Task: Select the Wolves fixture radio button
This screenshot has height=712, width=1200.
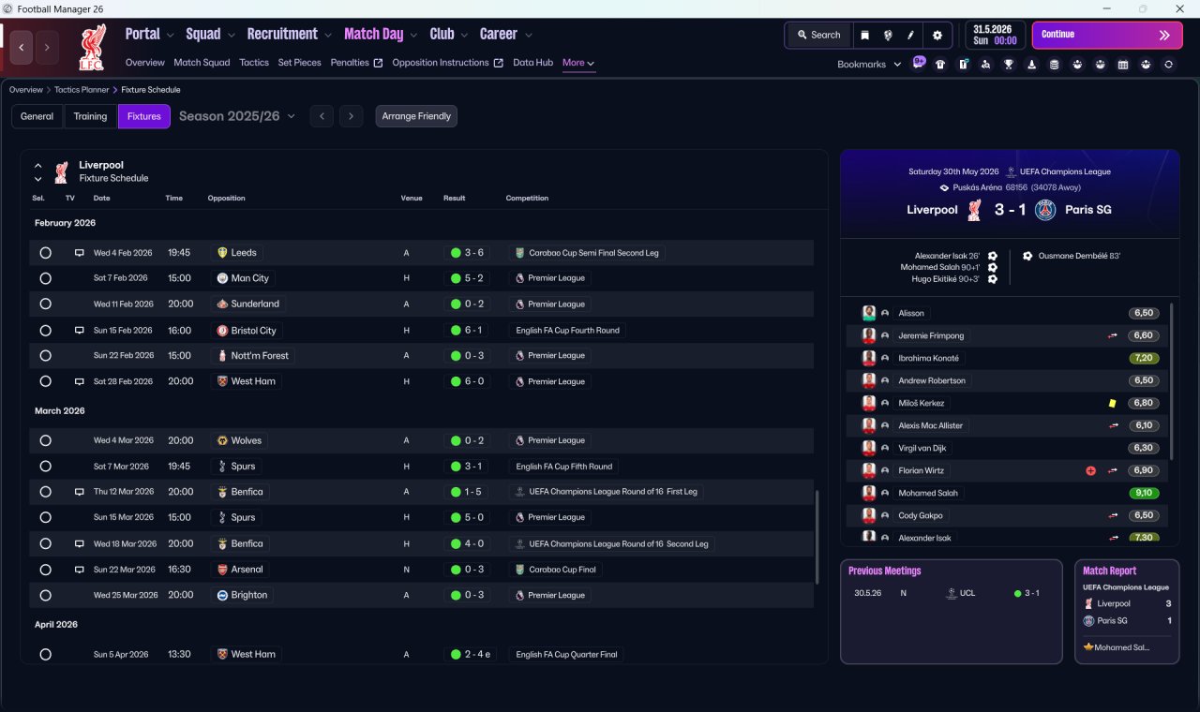Action: (x=45, y=440)
